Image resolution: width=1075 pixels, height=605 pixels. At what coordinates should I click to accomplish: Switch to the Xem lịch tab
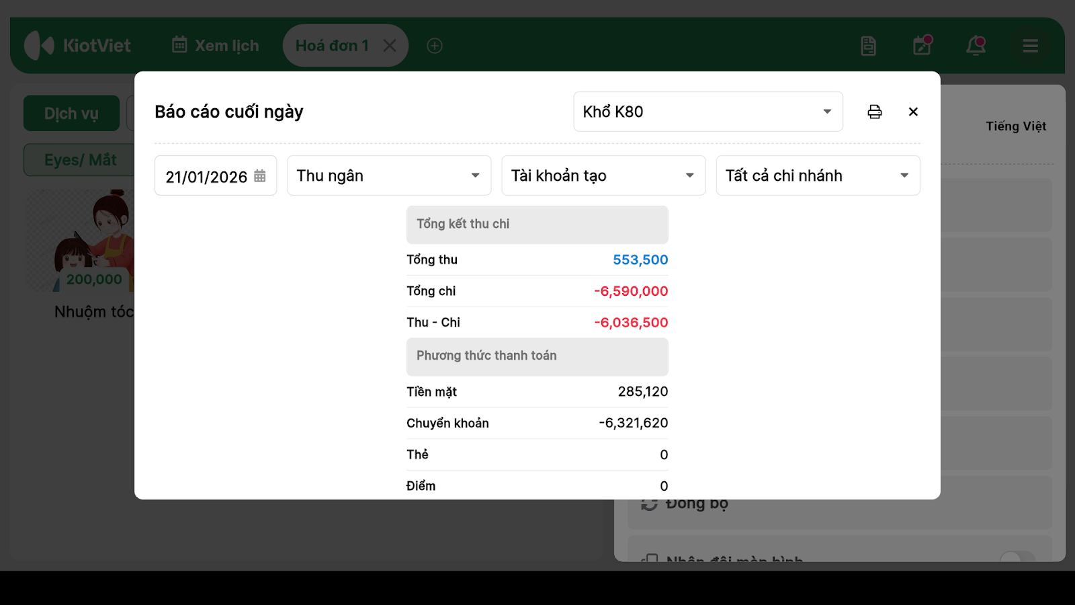pyautogui.click(x=216, y=46)
